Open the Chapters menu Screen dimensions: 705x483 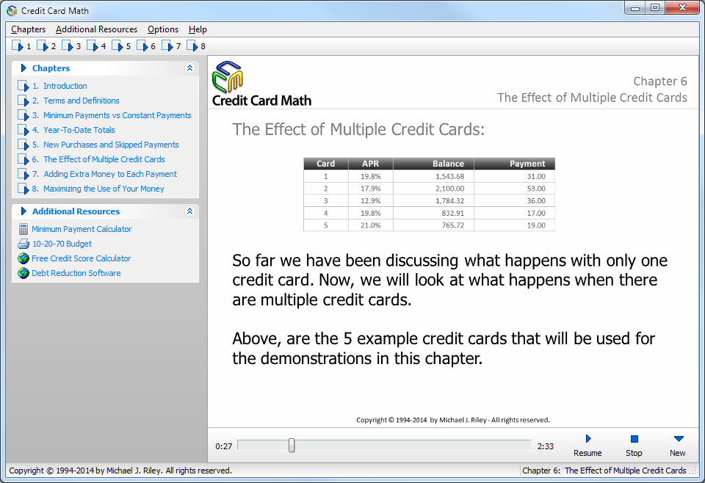point(29,29)
